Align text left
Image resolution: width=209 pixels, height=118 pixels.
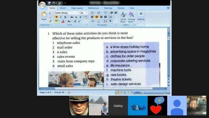click(92, 17)
